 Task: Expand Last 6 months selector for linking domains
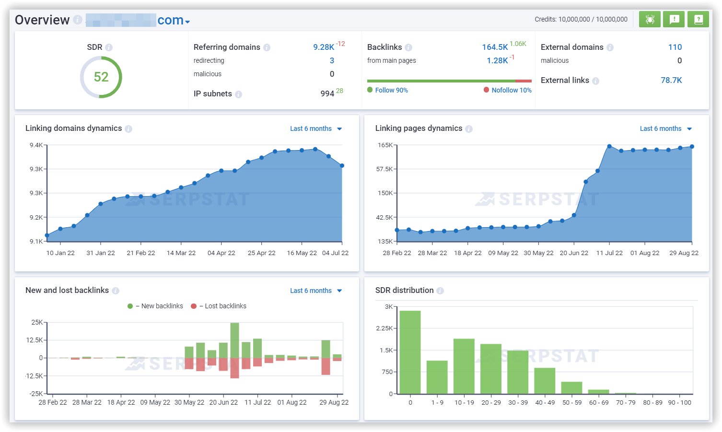(315, 128)
